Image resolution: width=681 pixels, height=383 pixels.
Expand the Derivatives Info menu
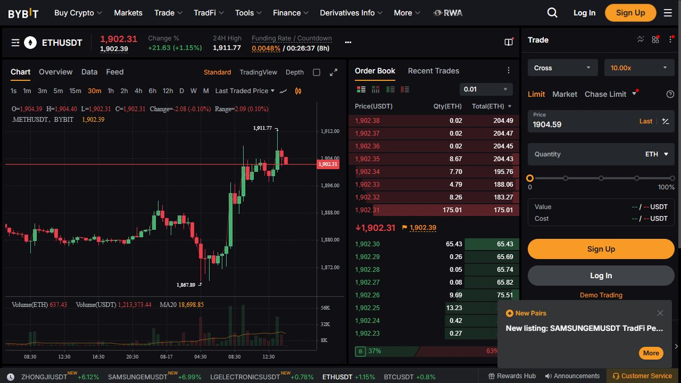351,13
